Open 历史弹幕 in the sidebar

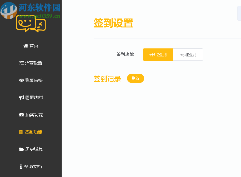31,149
